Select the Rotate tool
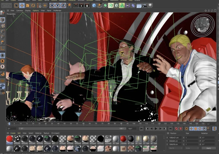This screenshot has height=154, width=219. pos(33,5)
